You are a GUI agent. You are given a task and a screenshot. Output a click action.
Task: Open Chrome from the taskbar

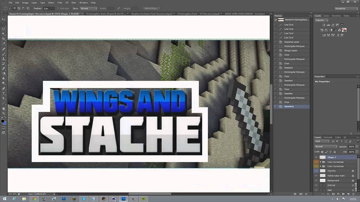pyautogui.click(x=34, y=199)
